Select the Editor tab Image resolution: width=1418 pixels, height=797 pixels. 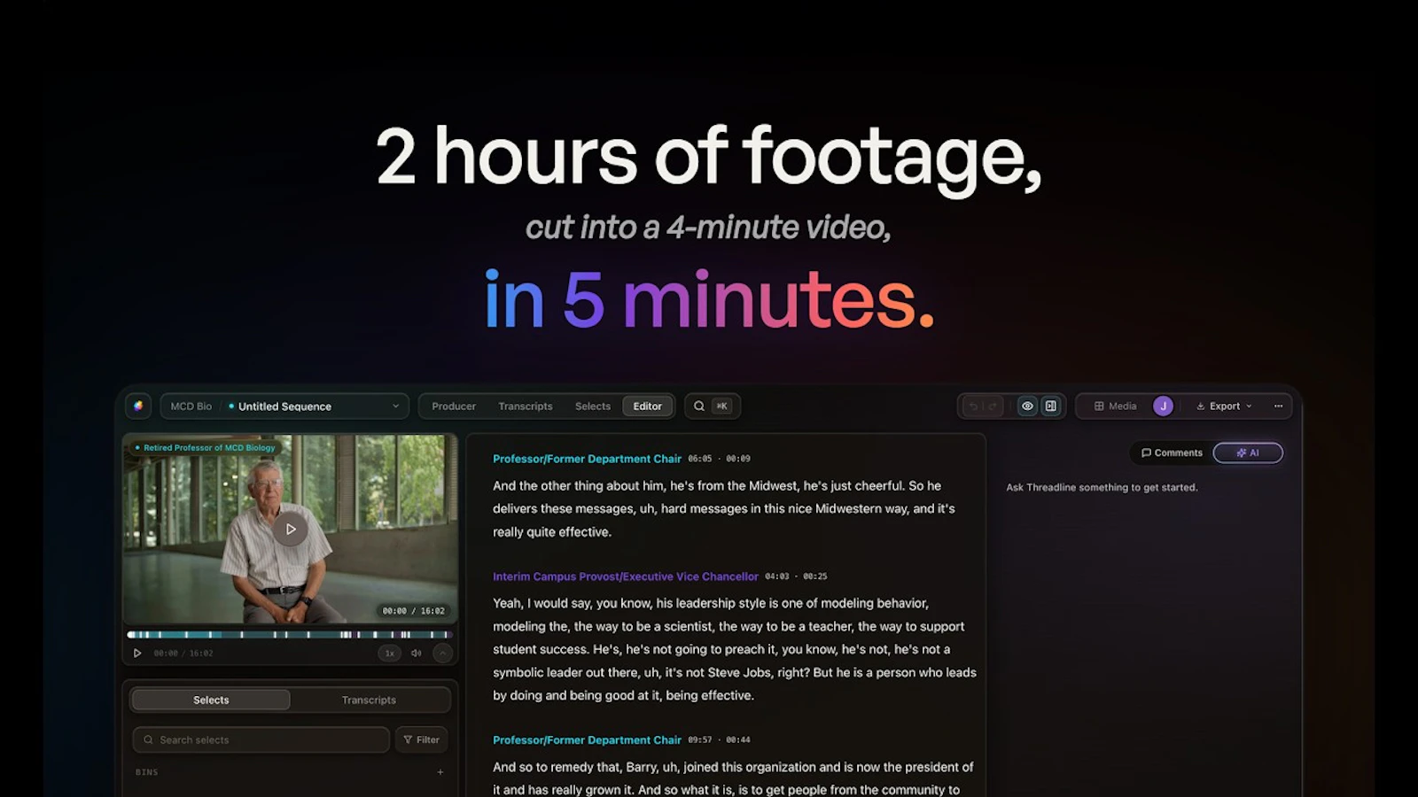coord(648,406)
